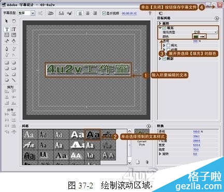This screenshot has width=224, height=192.
Task: Center align text in toolbar
Action: coord(88,13)
